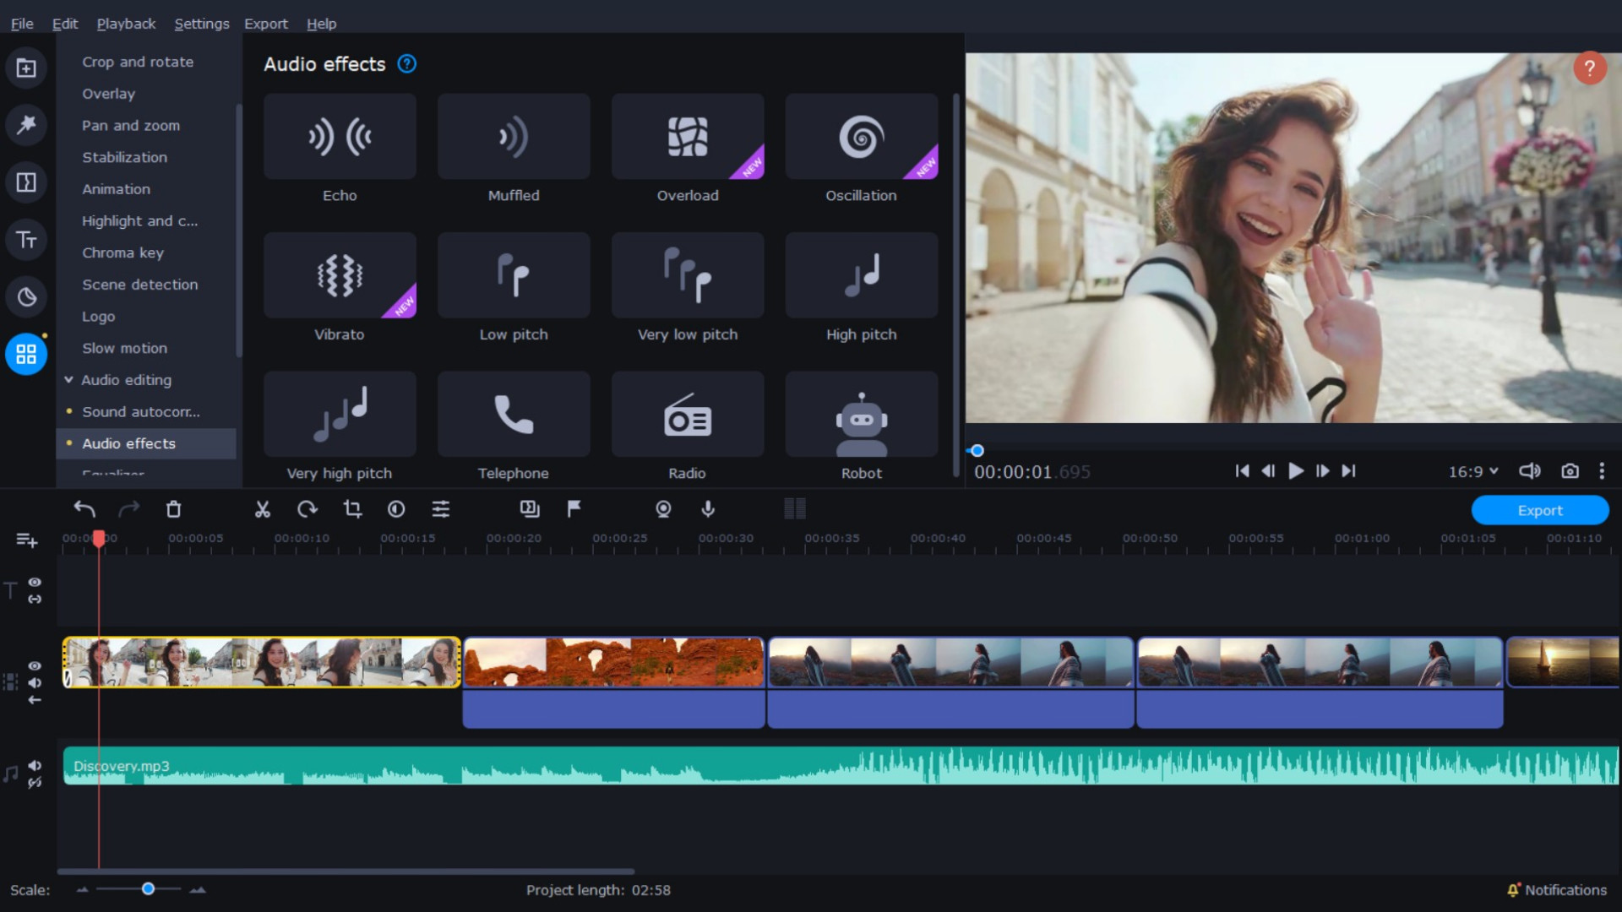Click the Help question mark icon

coord(1591,67)
